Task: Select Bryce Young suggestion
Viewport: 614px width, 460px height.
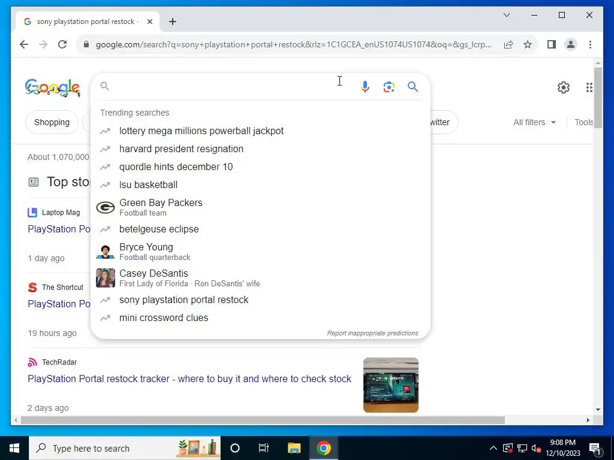Action: point(260,252)
